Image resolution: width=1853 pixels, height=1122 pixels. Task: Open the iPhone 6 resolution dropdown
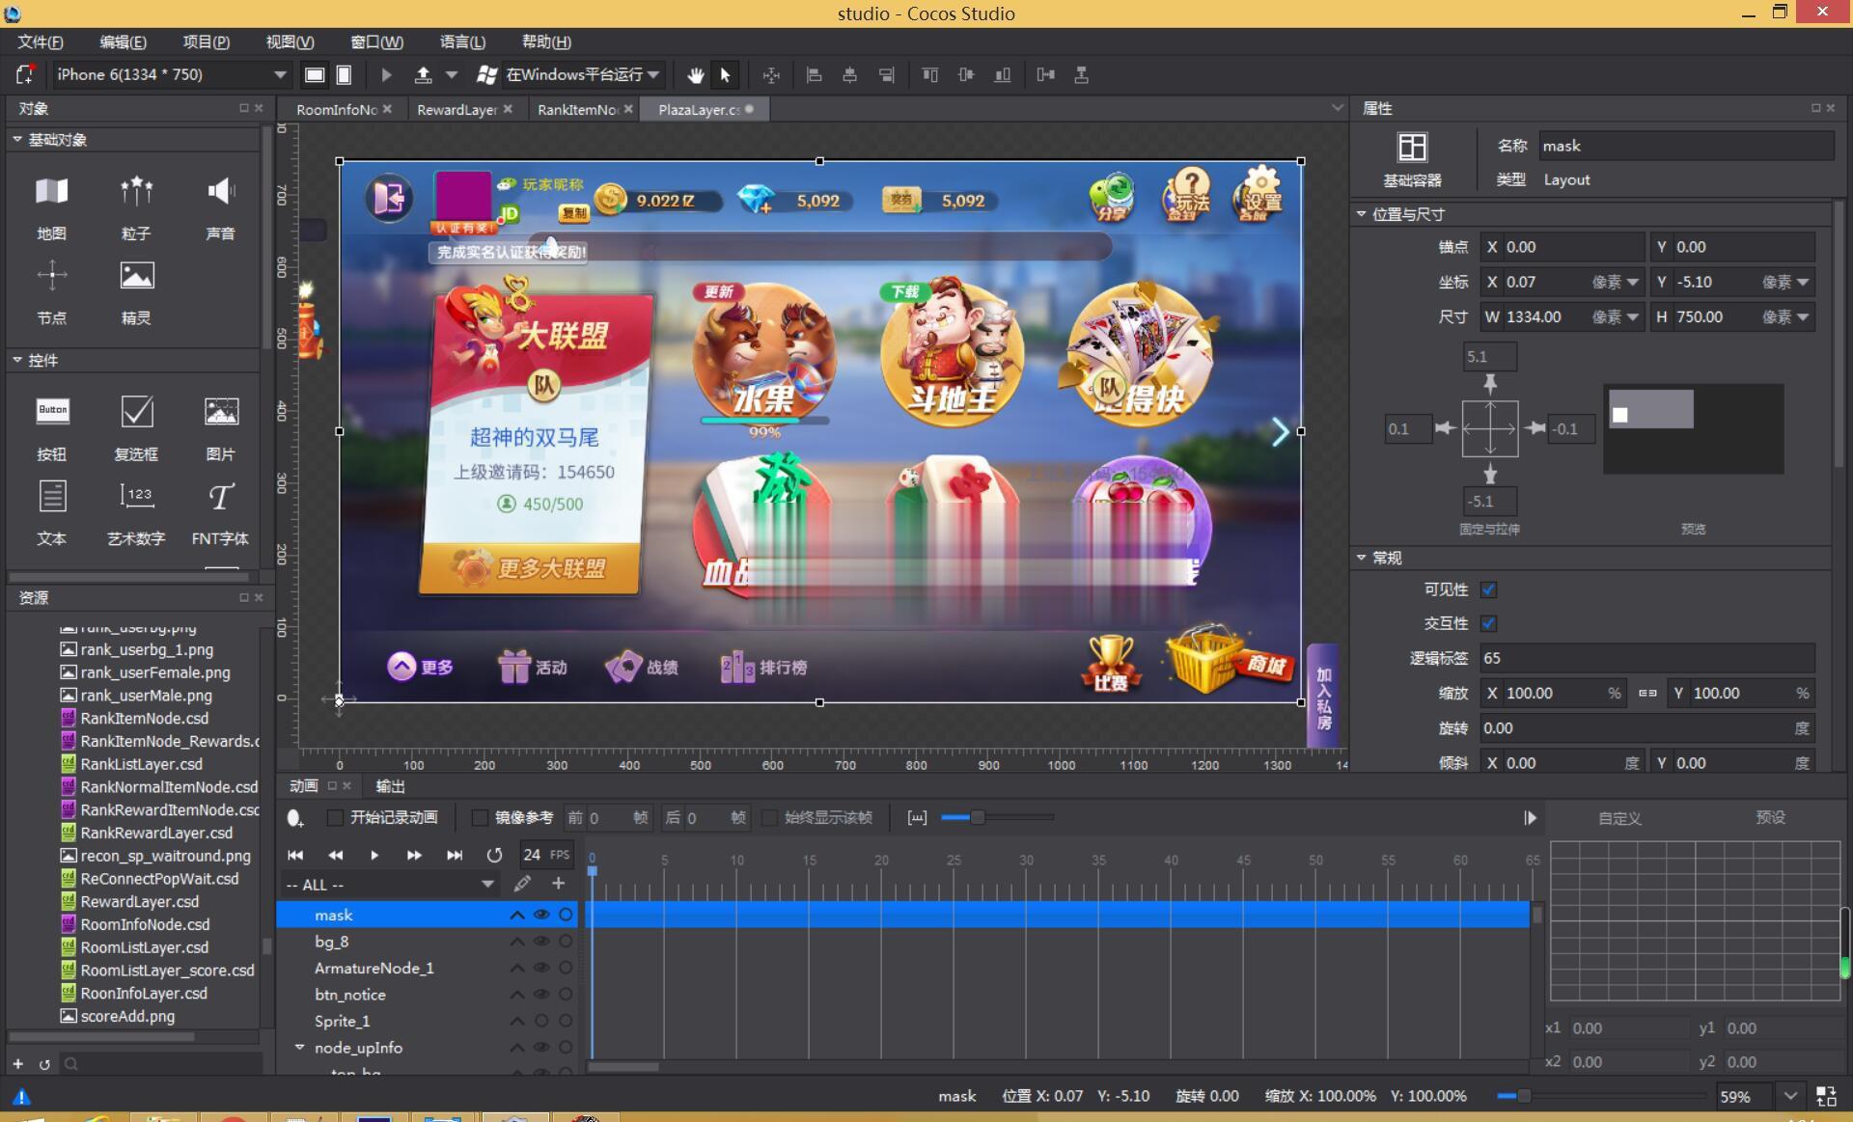pyautogui.click(x=279, y=75)
